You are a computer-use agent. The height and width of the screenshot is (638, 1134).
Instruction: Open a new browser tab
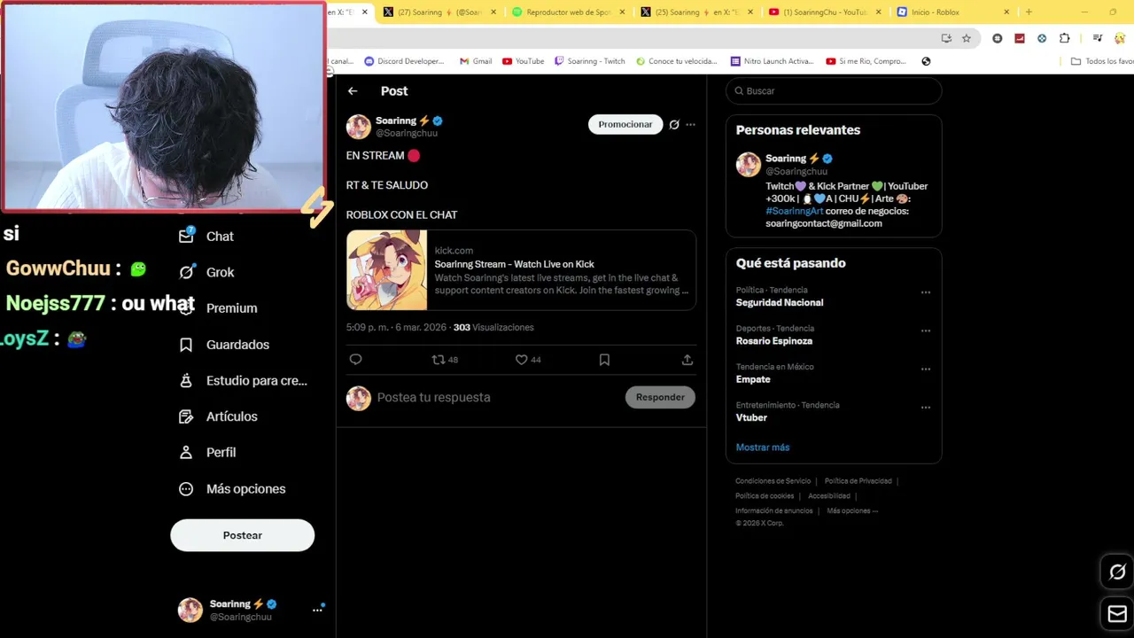[1029, 12]
